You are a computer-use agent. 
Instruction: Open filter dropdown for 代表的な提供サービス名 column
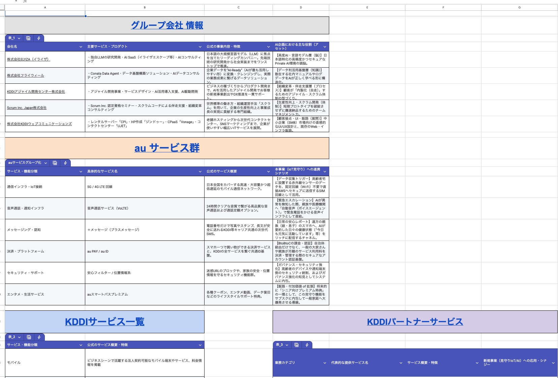(401, 363)
